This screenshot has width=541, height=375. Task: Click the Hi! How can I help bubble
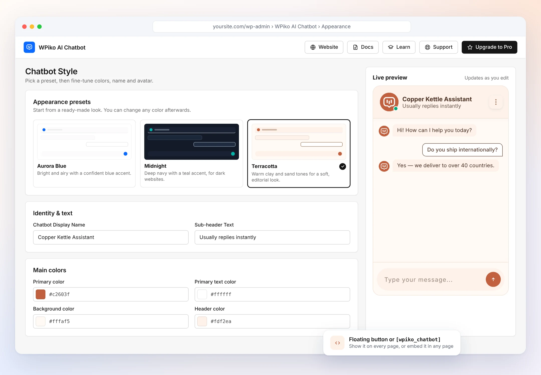click(434, 130)
